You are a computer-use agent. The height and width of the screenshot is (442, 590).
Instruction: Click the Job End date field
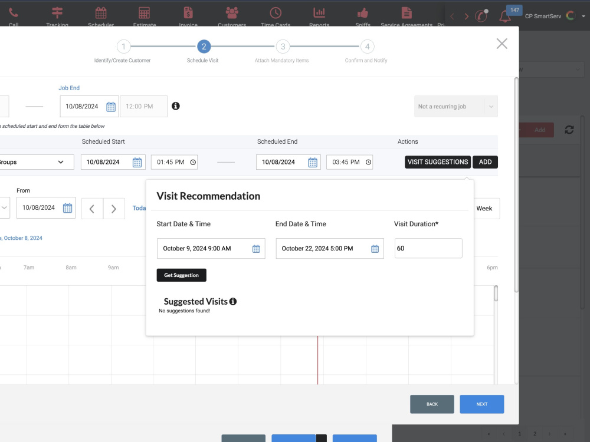pyautogui.click(x=89, y=106)
